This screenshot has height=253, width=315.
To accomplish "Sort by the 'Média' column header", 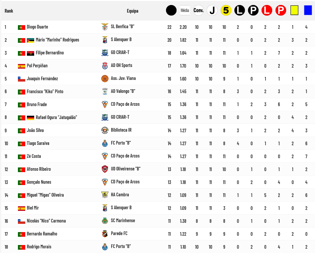I will 185,11.
